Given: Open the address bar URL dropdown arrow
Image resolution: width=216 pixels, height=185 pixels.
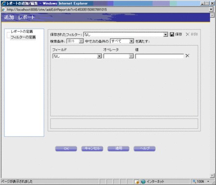Looking at the screenshot, I should click(x=211, y=10).
